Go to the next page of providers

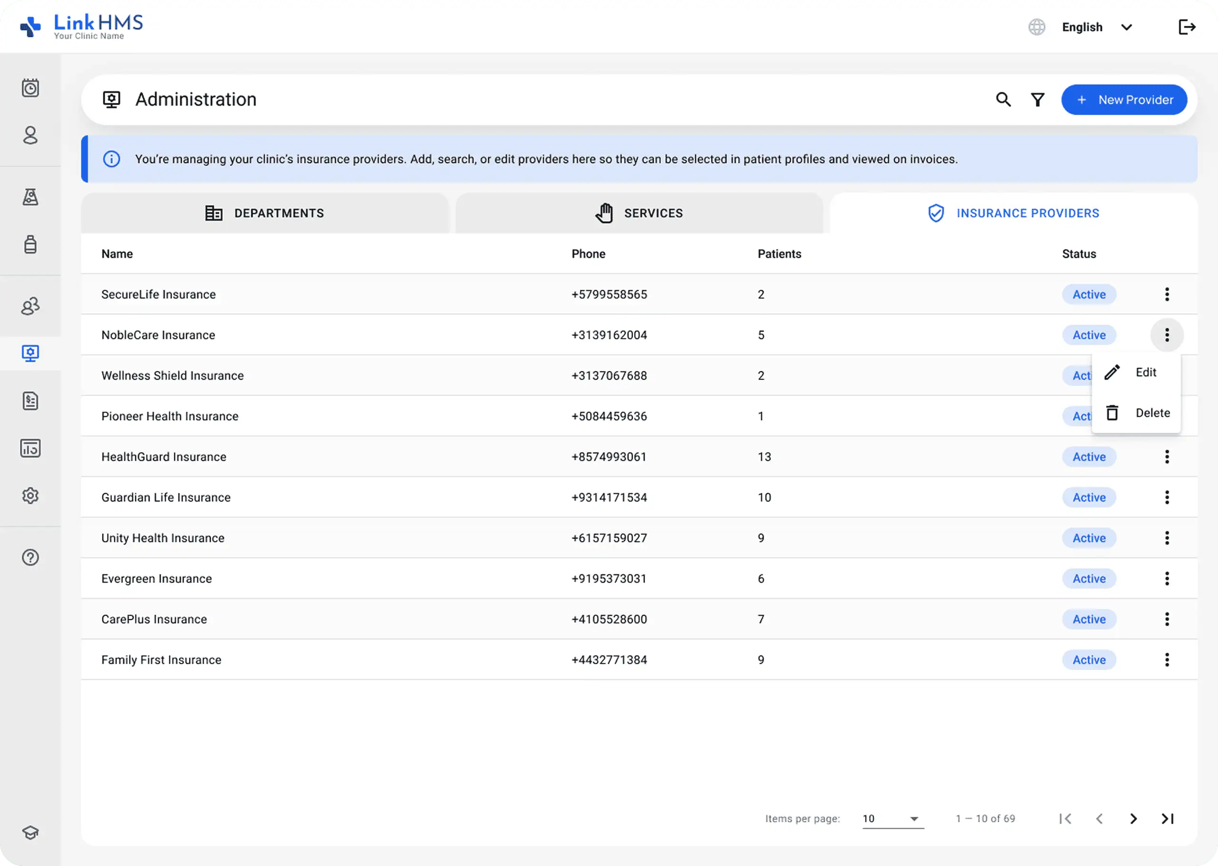point(1133,818)
